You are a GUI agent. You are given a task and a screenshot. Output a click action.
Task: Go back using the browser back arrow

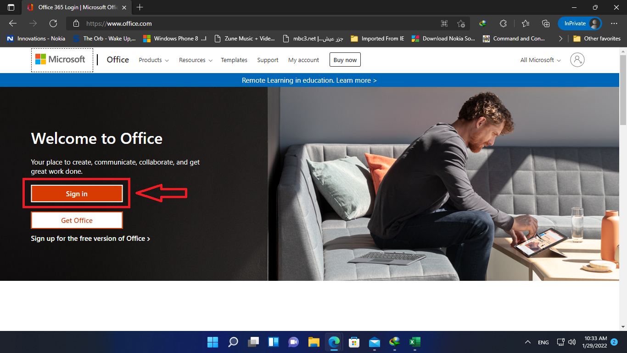click(13, 23)
